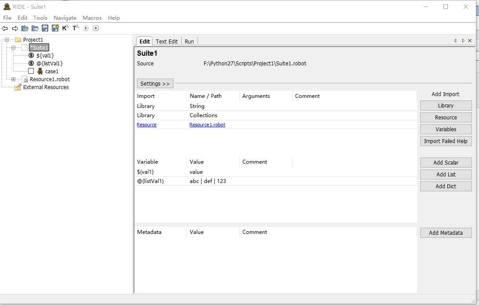The image size is (479, 305).
Task: Click the Resource import button
Action: pyautogui.click(x=446, y=118)
